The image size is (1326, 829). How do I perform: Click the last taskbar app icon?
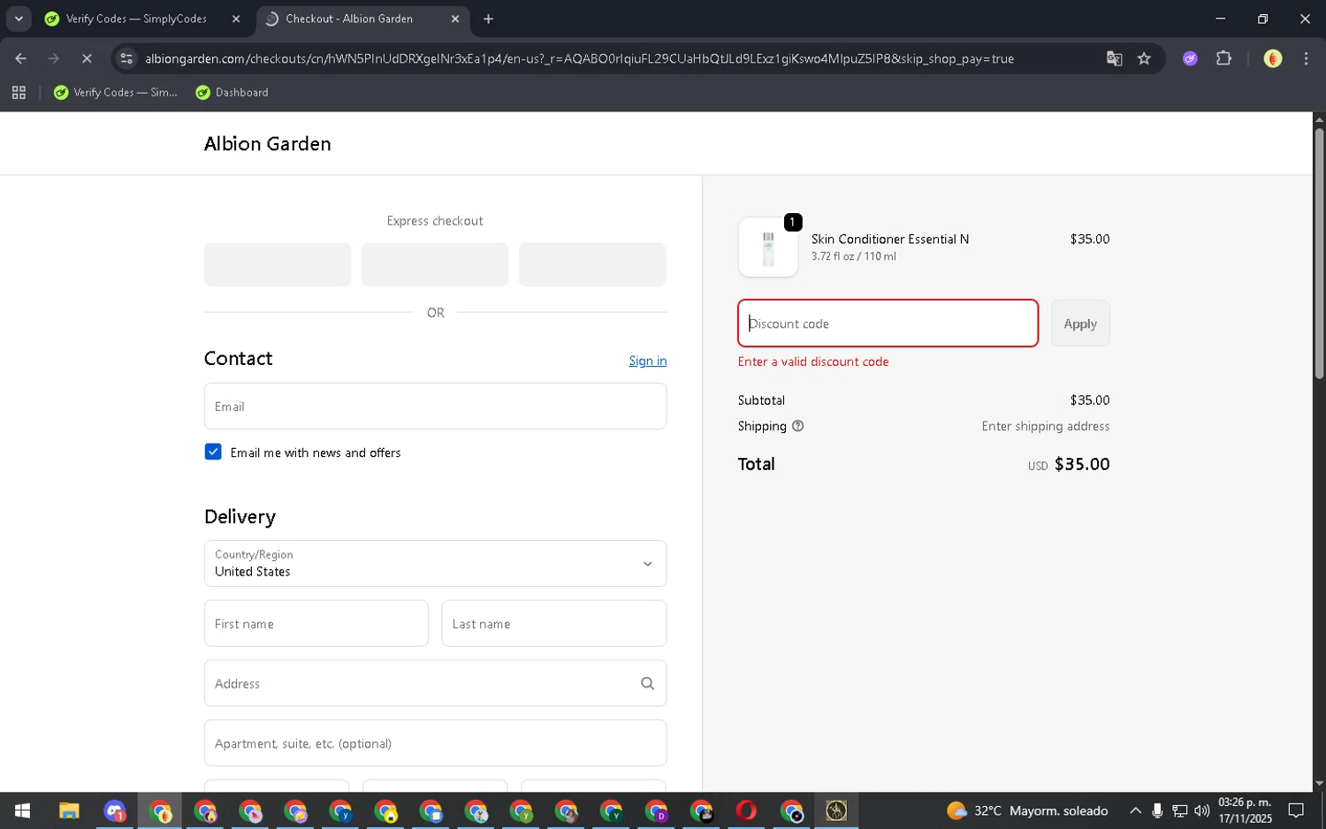pos(836,810)
